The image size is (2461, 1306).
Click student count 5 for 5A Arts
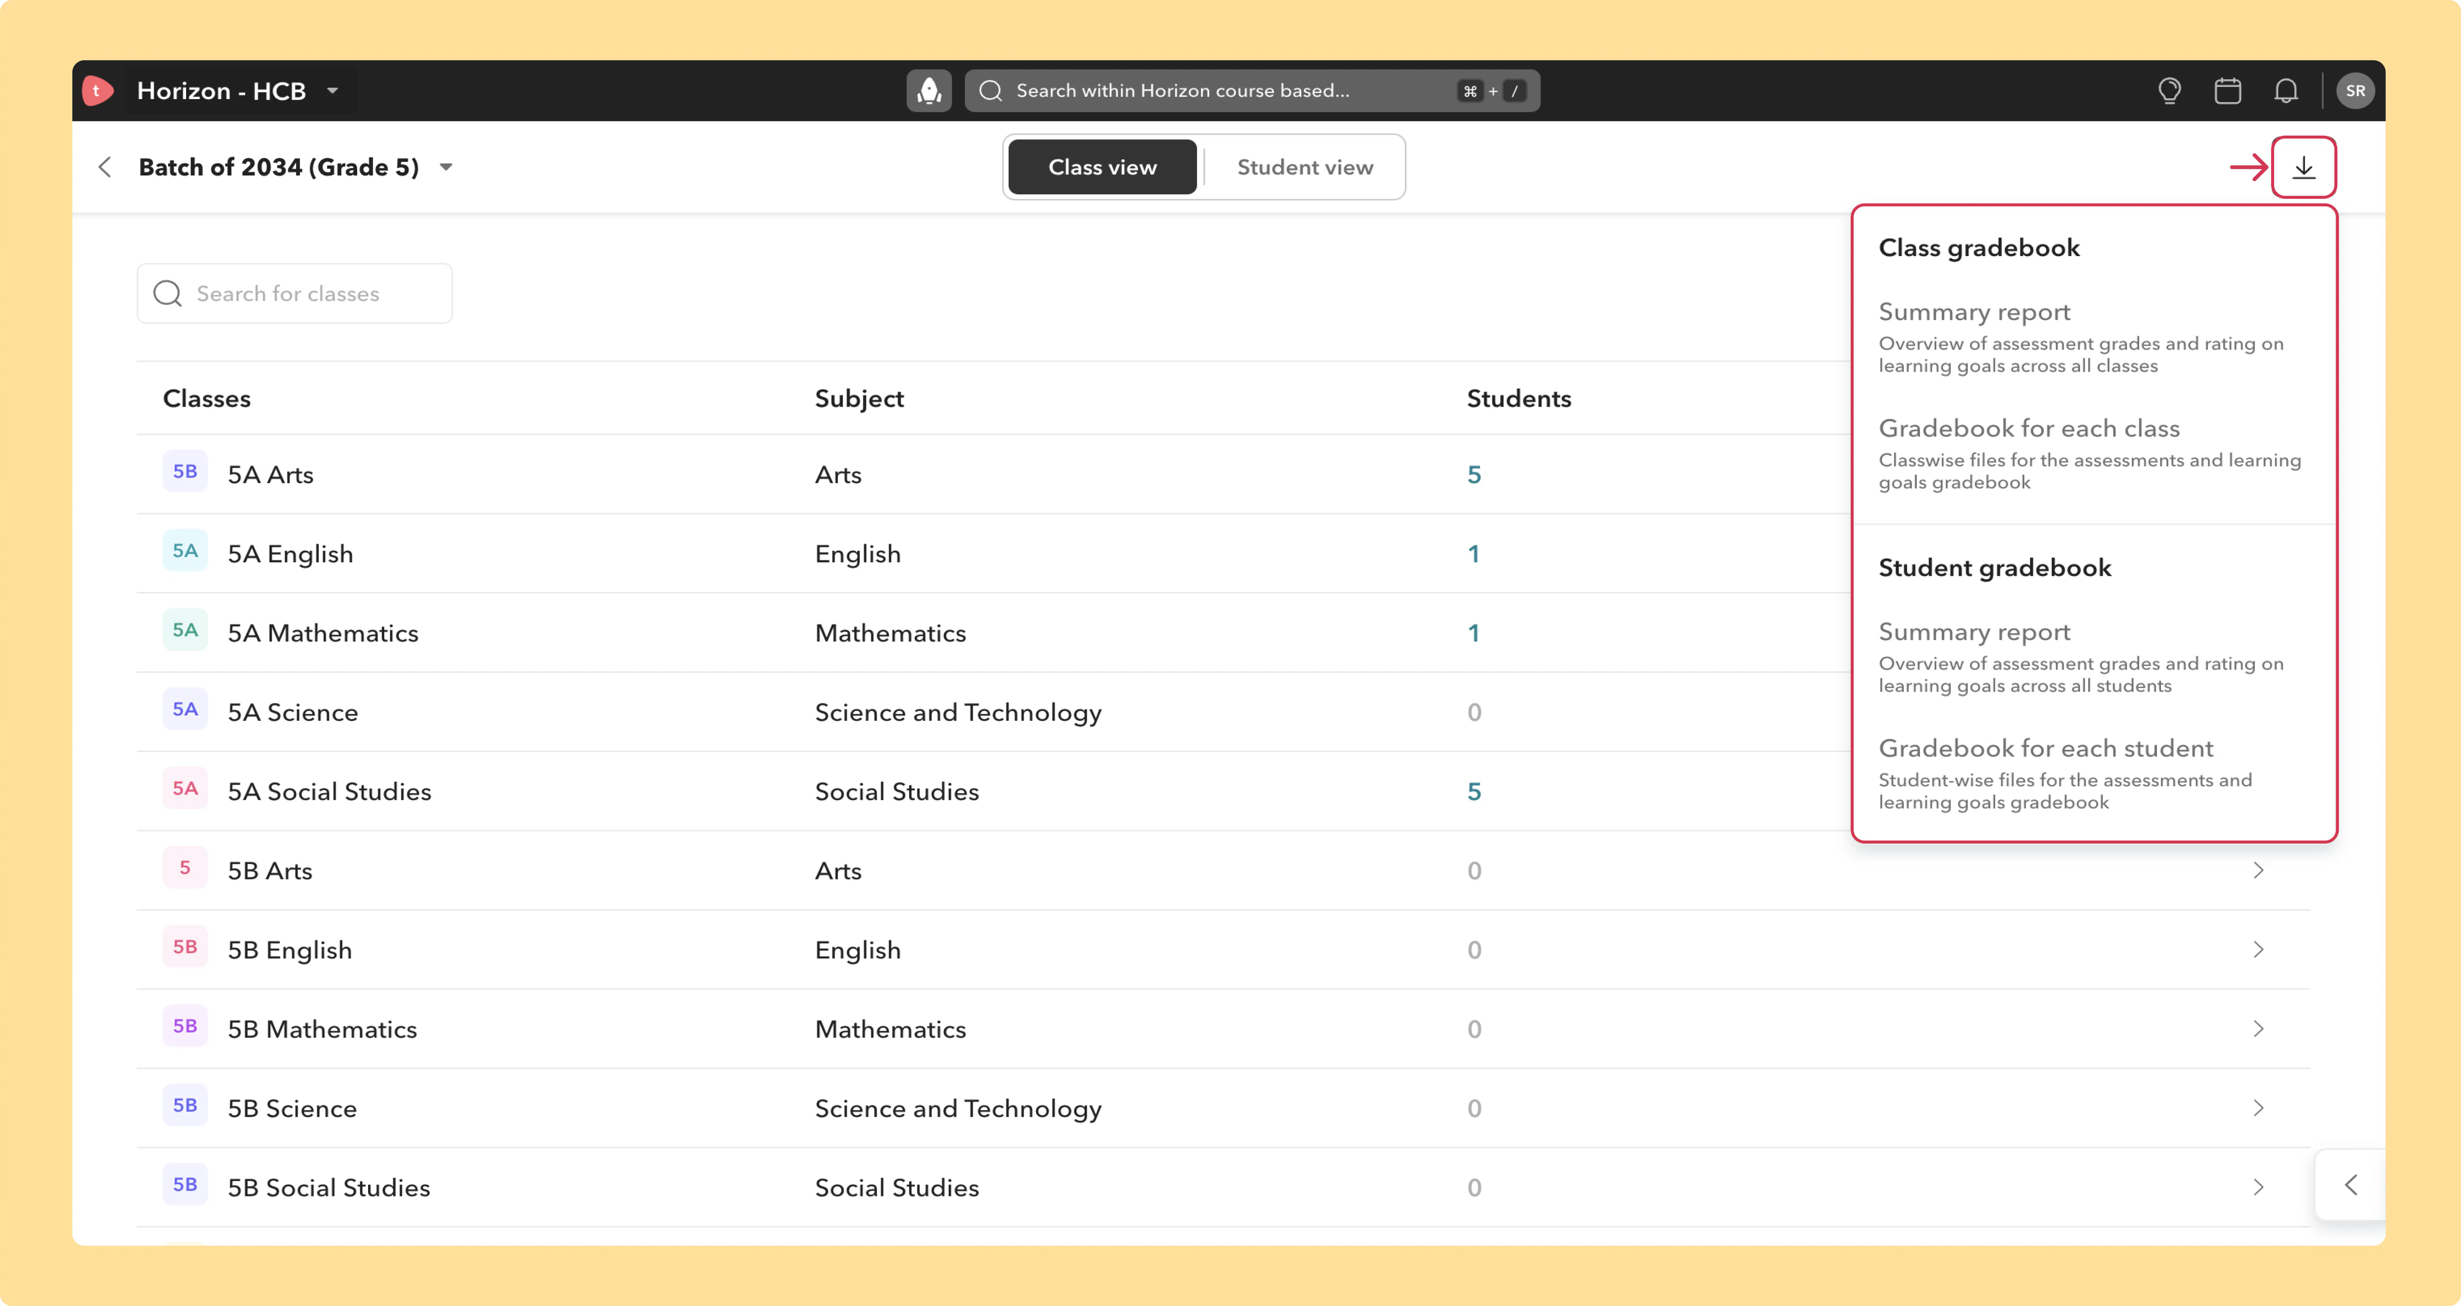[1474, 474]
